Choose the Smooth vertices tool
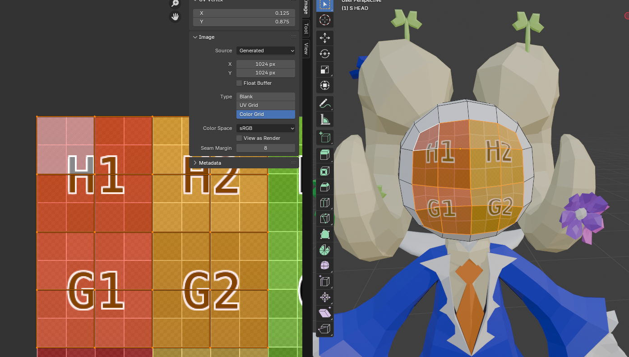The width and height of the screenshot is (629, 357). click(325, 265)
